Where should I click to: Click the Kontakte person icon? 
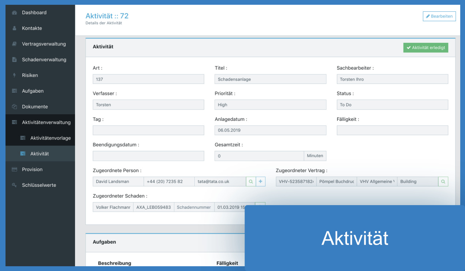pyautogui.click(x=15, y=28)
